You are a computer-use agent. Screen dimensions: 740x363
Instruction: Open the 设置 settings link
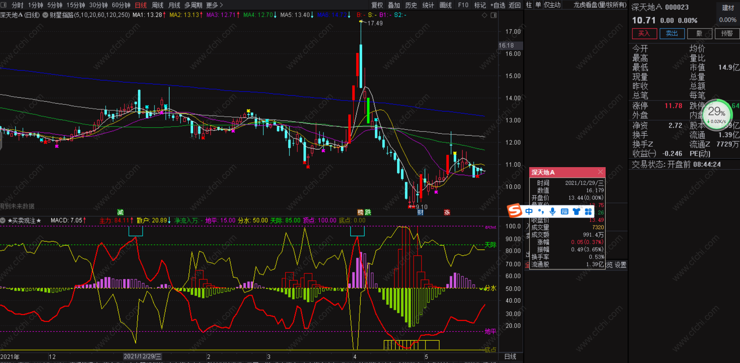(x=620, y=265)
